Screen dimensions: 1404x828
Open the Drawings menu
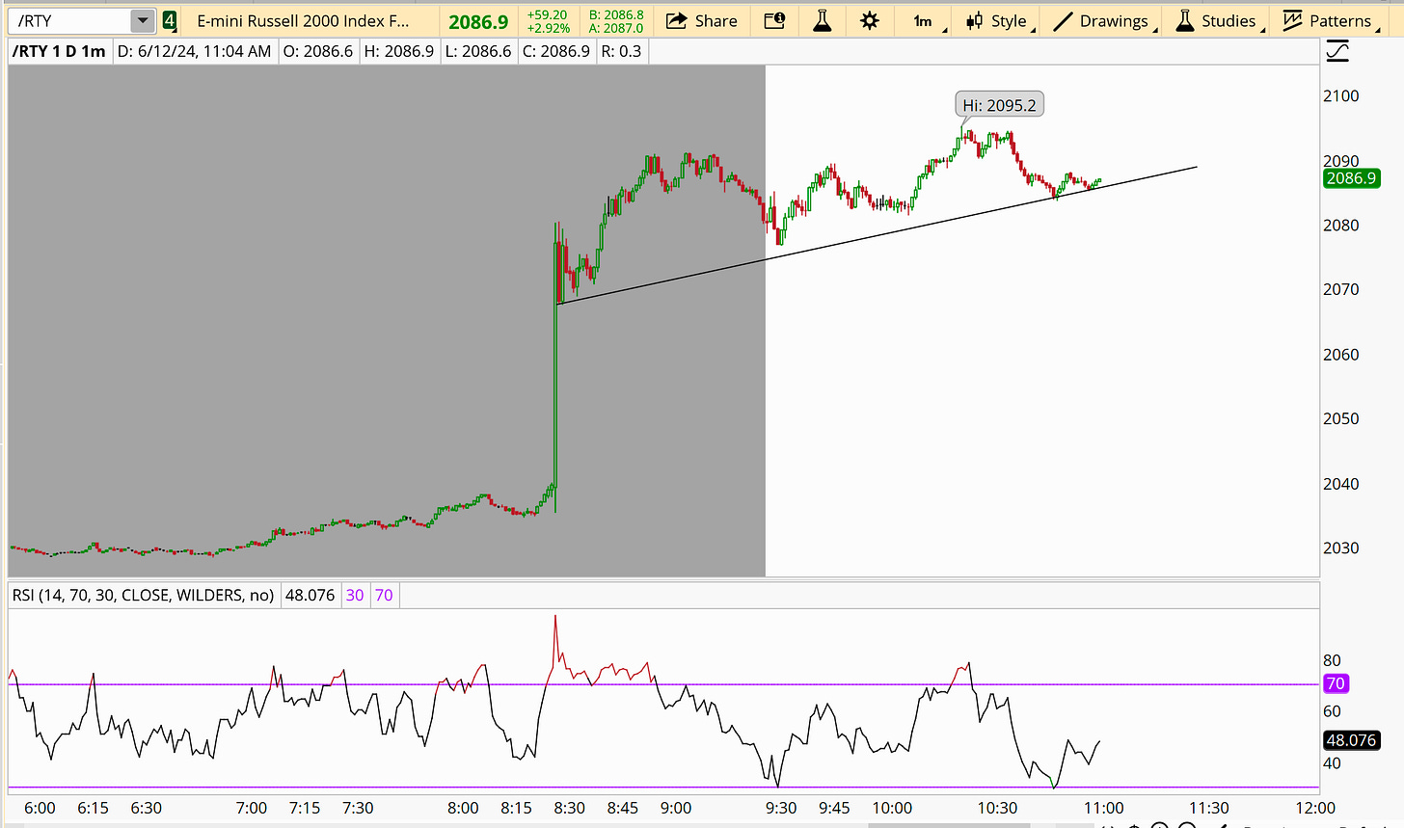[x=1104, y=20]
